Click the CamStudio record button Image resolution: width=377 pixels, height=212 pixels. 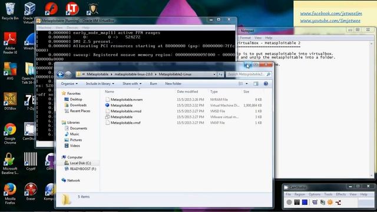pyautogui.click(x=289, y=203)
